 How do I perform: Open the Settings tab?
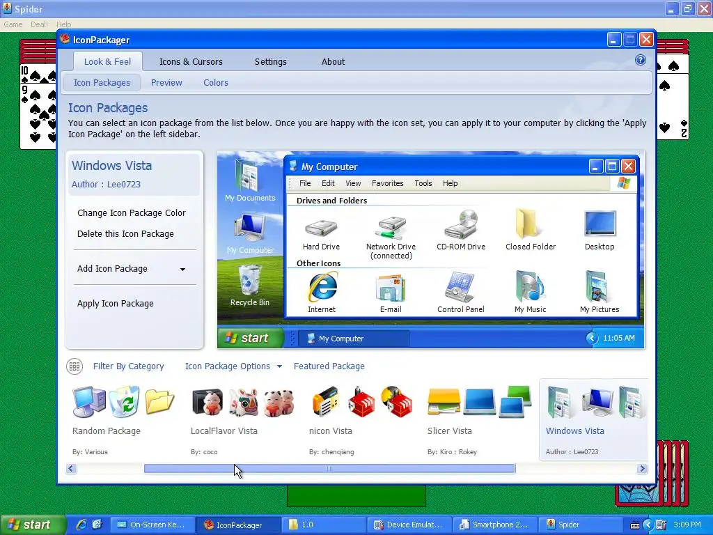pyautogui.click(x=271, y=61)
